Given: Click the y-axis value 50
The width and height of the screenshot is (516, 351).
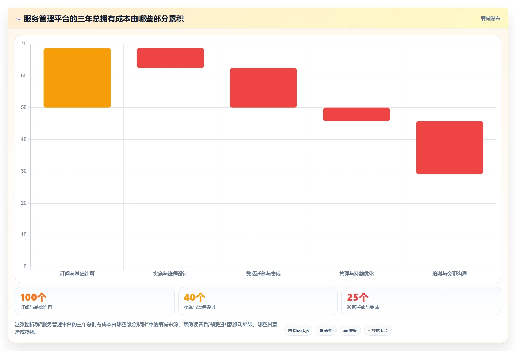Looking at the screenshot, I should pyautogui.click(x=24, y=107).
